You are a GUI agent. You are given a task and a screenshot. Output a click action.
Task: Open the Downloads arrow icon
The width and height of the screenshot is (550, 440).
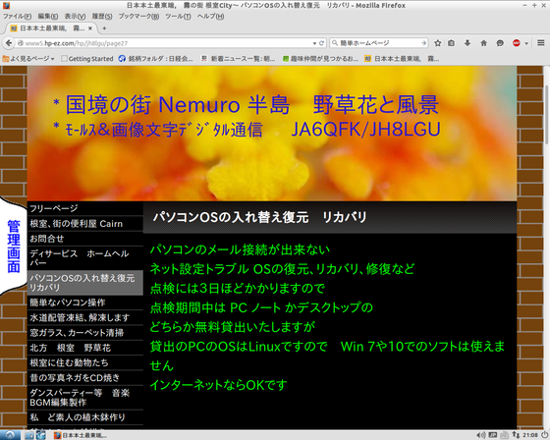467,43
